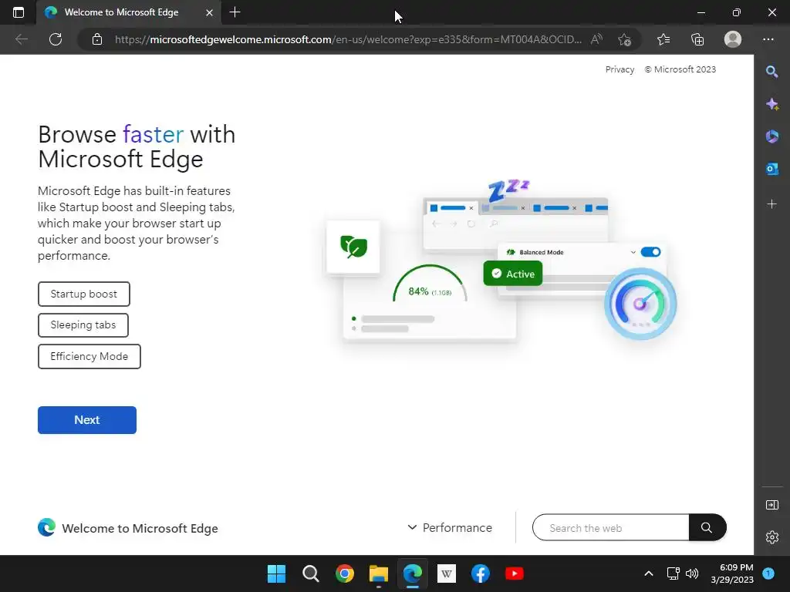Click the address bar URL
The width and height of the screenshot is (790, 592).
(348, 39)
